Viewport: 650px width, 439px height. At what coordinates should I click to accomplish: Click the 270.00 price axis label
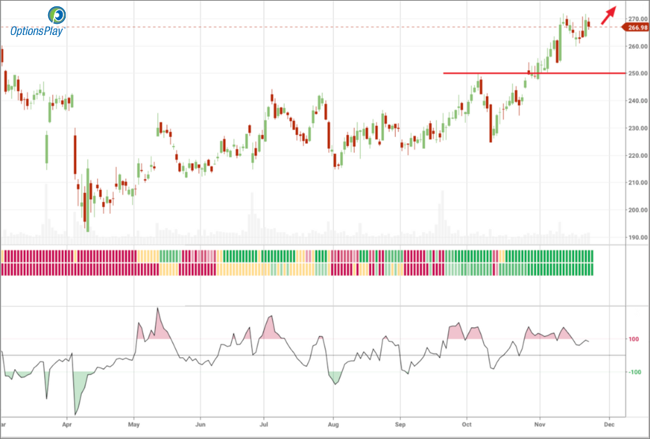633,19
